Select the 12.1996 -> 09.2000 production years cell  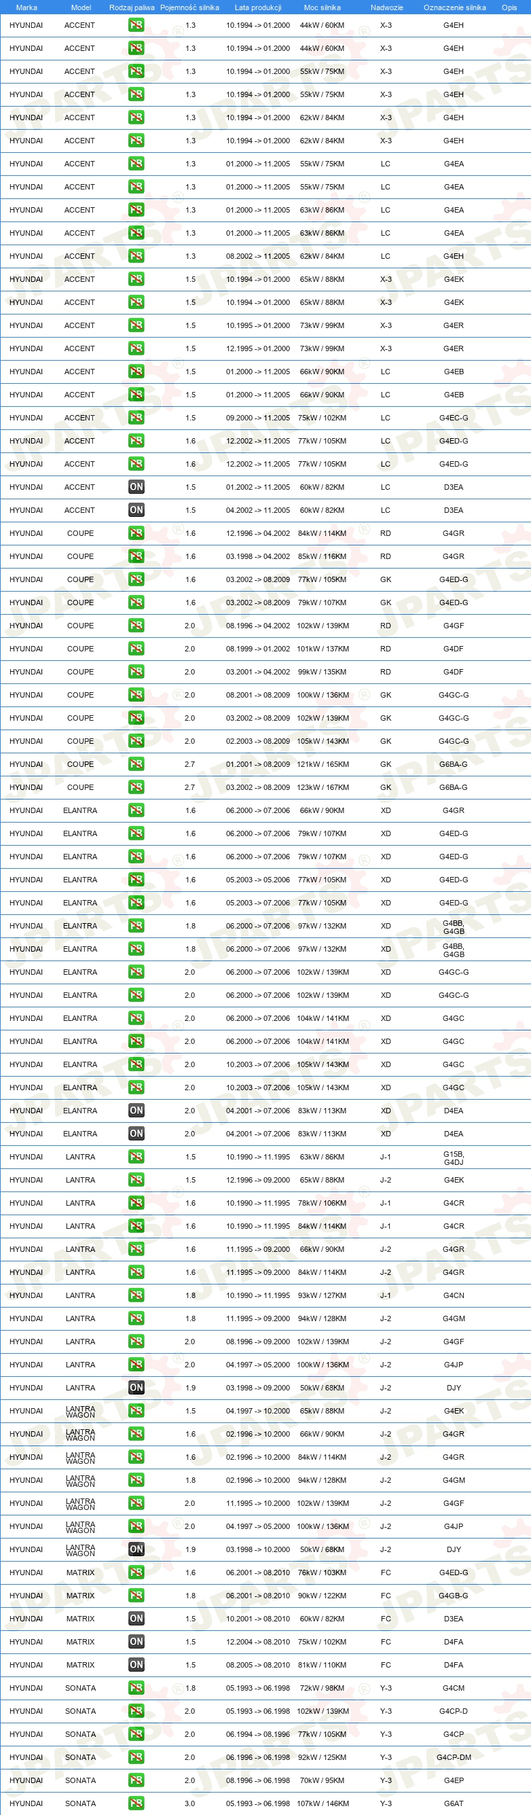click(258, 1180)
